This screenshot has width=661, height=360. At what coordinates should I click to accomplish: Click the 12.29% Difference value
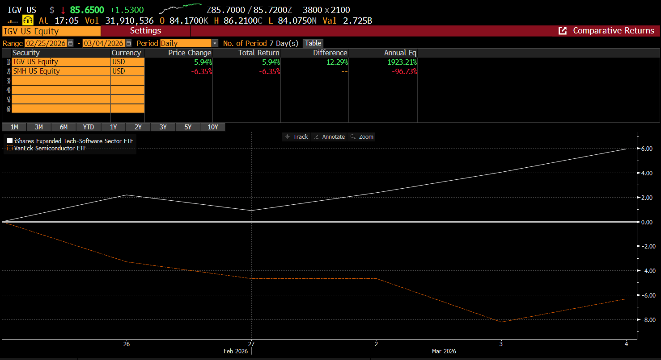pos(337,62)
